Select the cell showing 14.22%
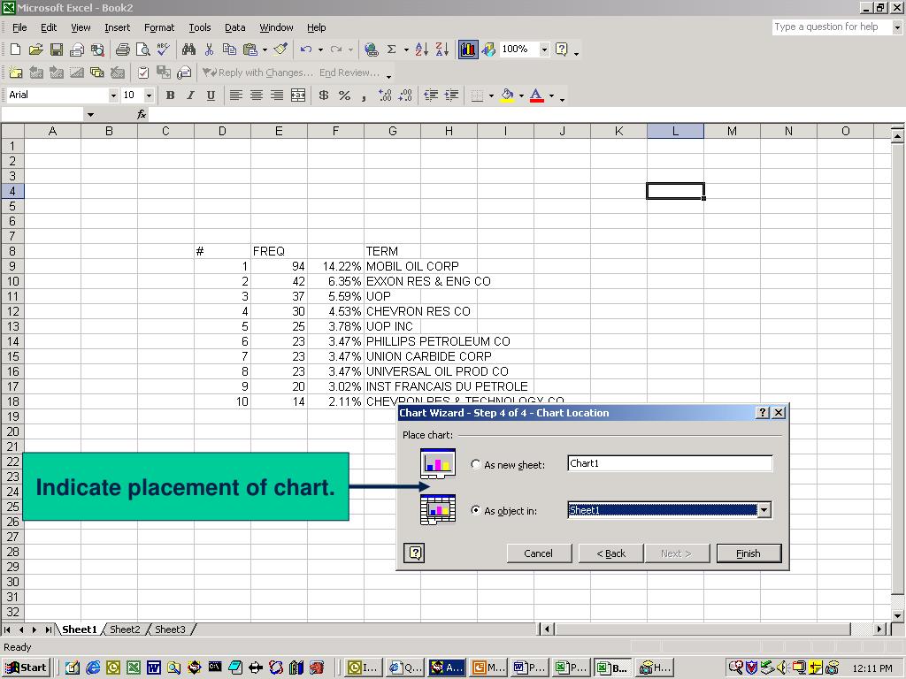 pos(335,266)
